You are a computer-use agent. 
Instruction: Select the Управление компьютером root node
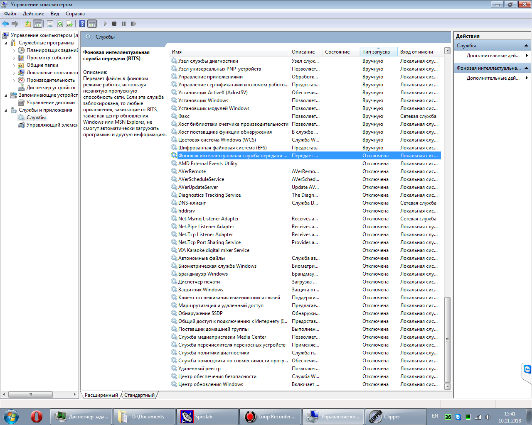click(x=40, y=35)
